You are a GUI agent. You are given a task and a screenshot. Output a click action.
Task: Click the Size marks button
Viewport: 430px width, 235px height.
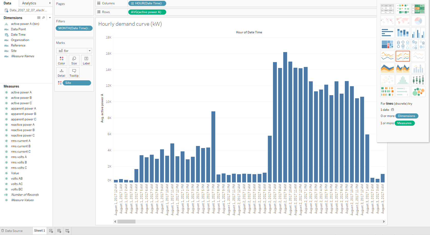point(74,60)
